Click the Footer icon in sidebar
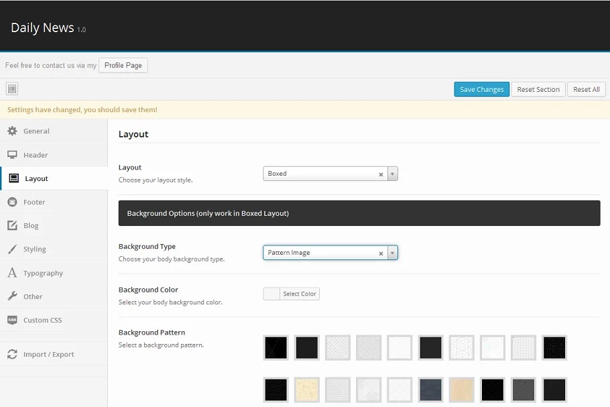610x407 pixels. pyautogui.click(x=12, y=202)
